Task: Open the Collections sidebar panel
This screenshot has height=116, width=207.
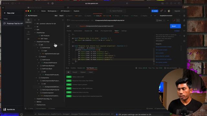Action: 28,21
